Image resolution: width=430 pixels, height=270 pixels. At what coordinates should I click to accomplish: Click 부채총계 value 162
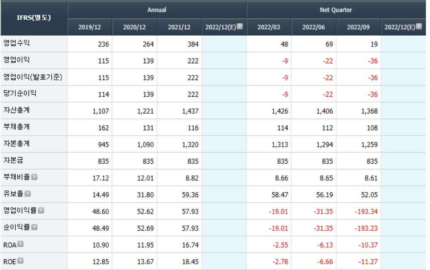click(x=104, y=128)
